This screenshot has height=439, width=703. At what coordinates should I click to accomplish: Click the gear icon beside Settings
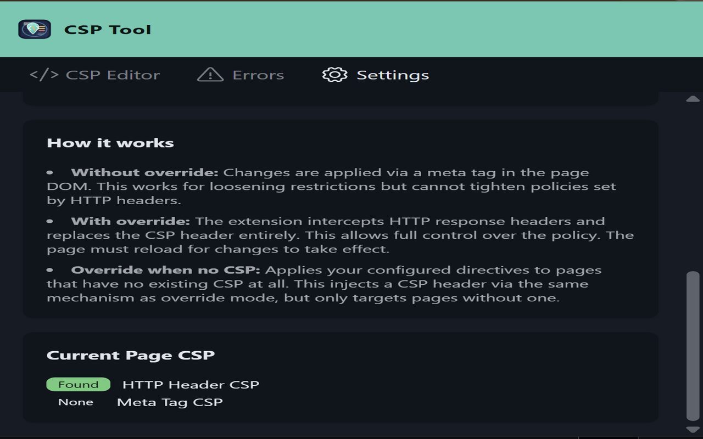pos(333,75)
